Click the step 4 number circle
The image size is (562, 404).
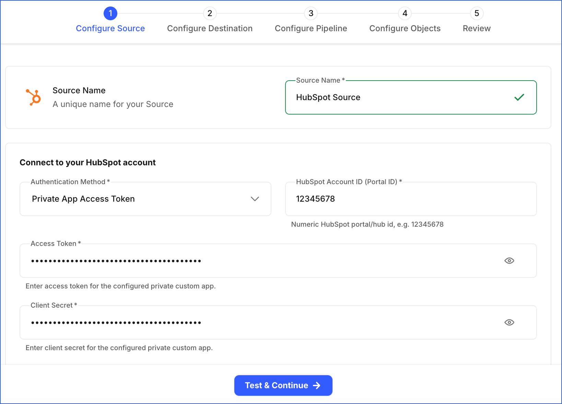405,13
